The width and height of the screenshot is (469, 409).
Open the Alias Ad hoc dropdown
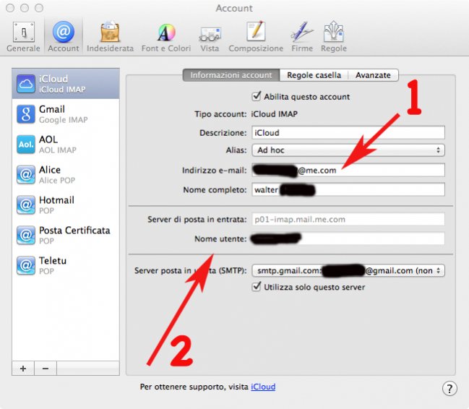click(x=348, y=150)
